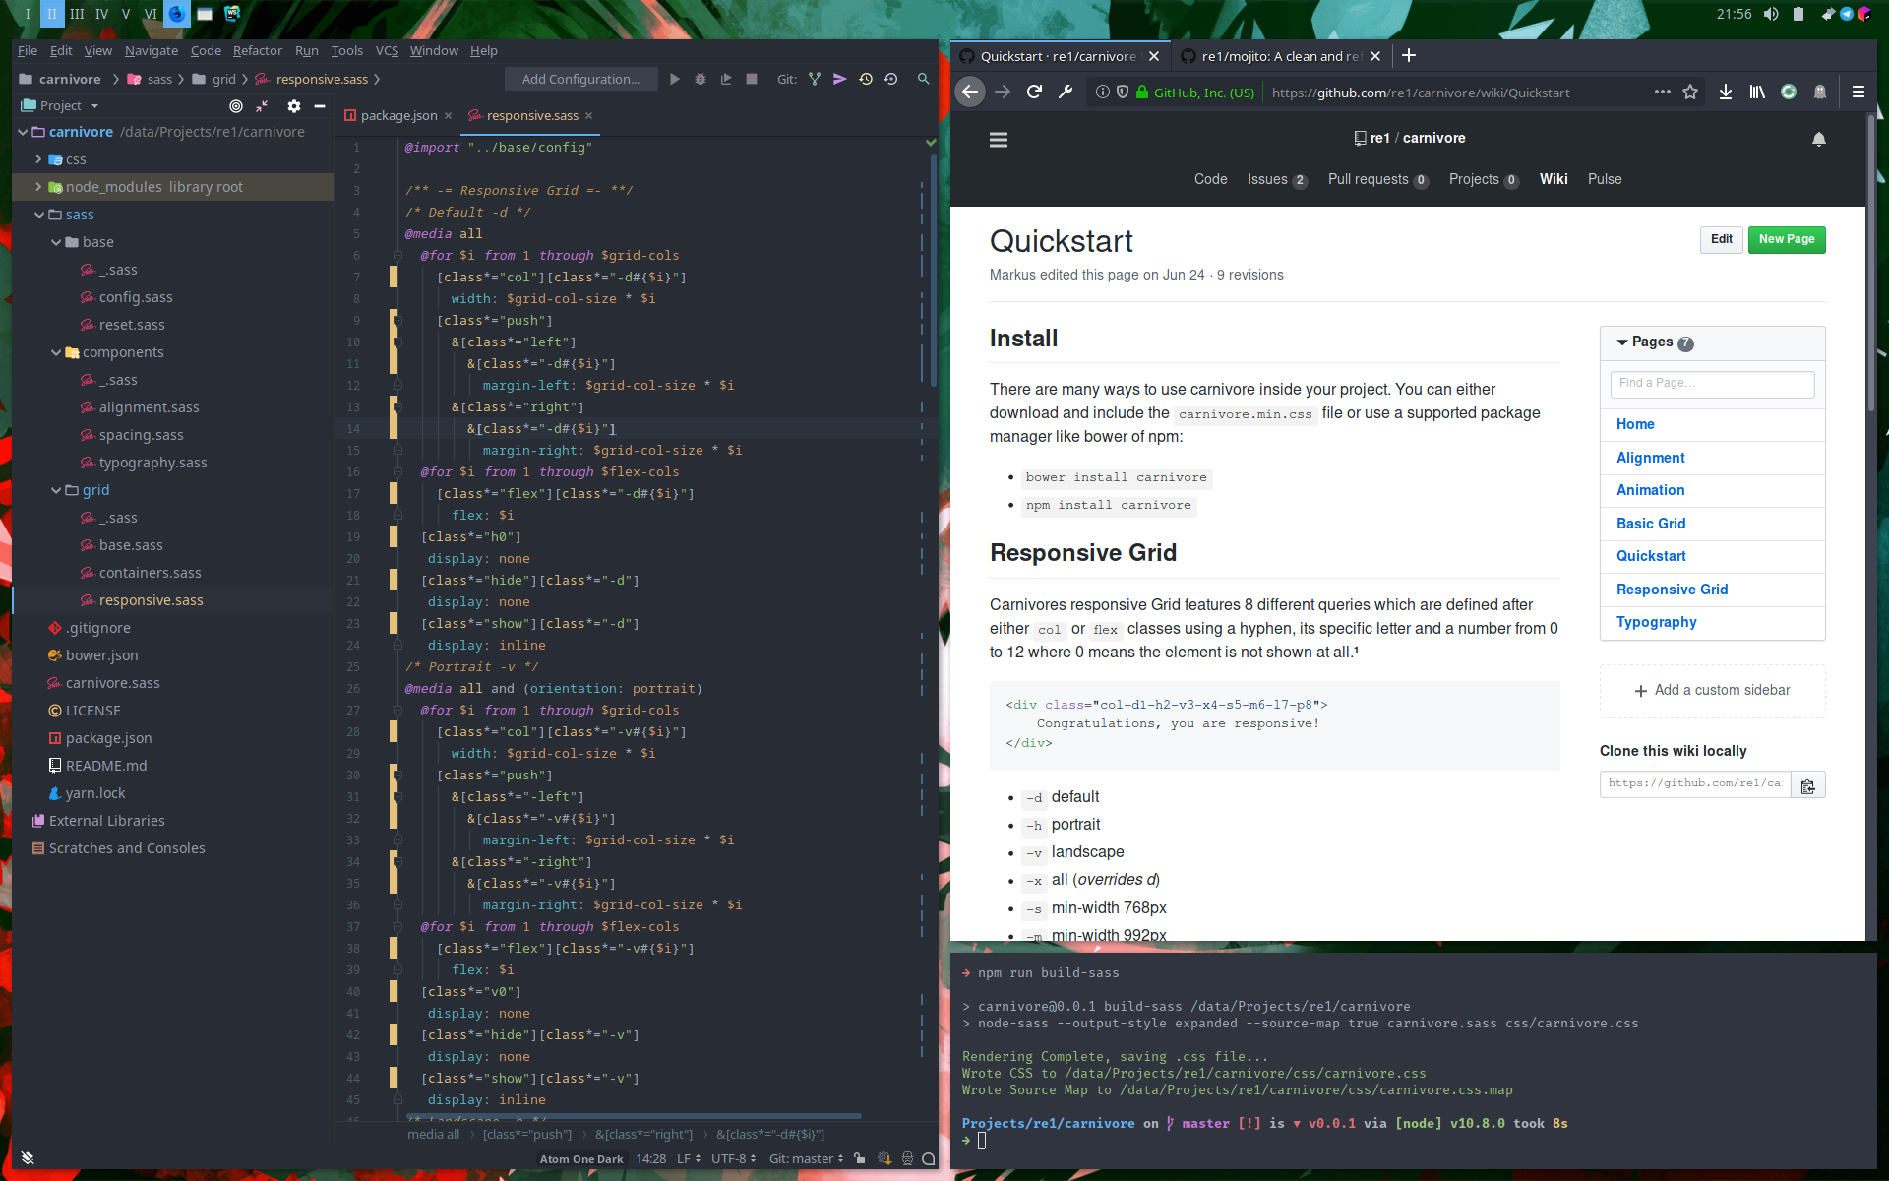Open the Firefox library books icon
The image size is (1889, 1181).
(x=1757, y=93)
